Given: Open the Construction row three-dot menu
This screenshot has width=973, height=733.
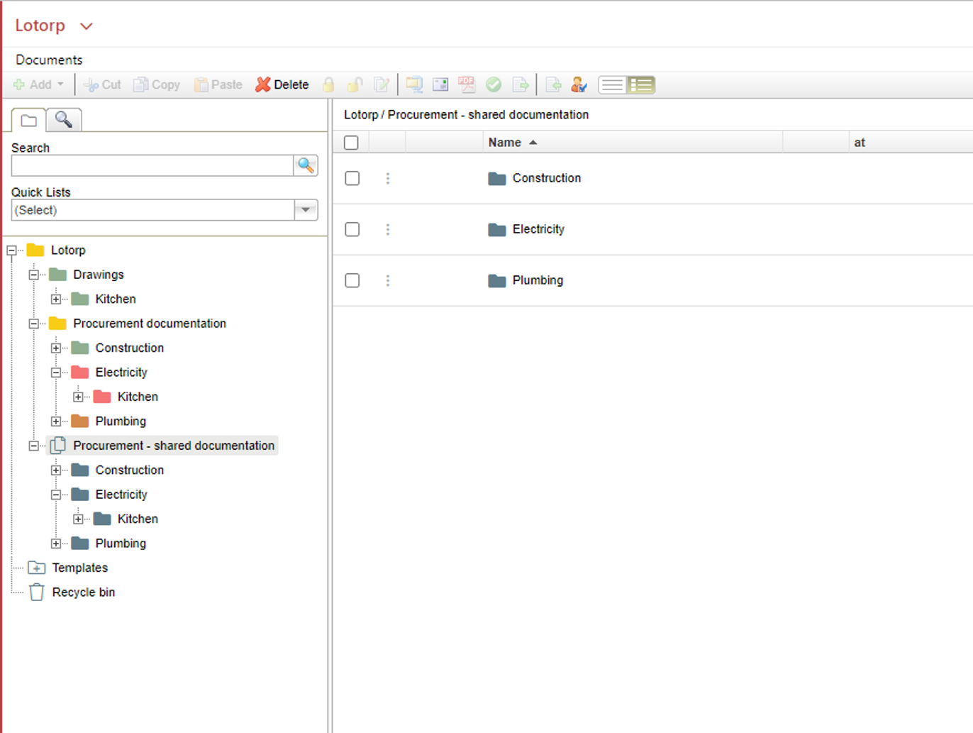Looking at the screenshot, I should click(x=388, y=179).
